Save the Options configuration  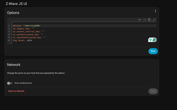click(153, 51)
